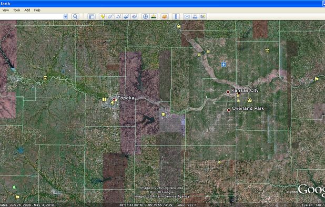
Task: Select the Add Image Overlay tool
Action: pyautogui.click(x=126, y=17)
